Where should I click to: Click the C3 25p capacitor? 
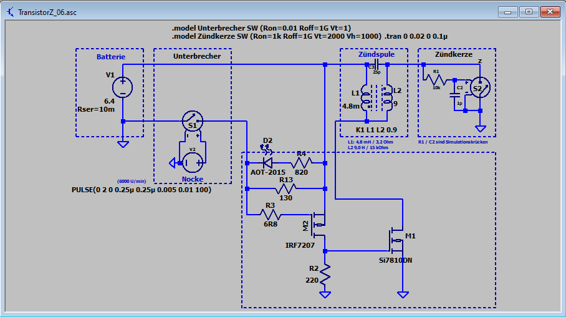(377, 64)
